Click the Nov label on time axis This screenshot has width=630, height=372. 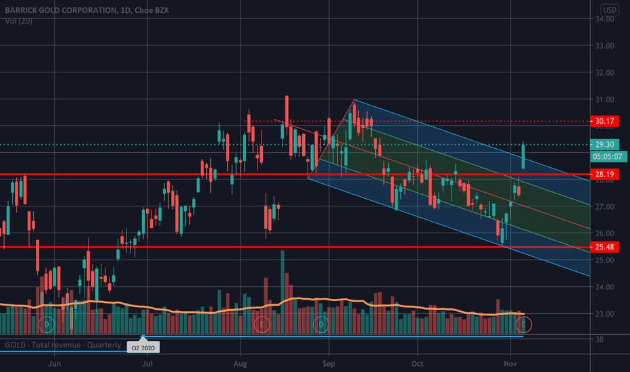(510, 364)
